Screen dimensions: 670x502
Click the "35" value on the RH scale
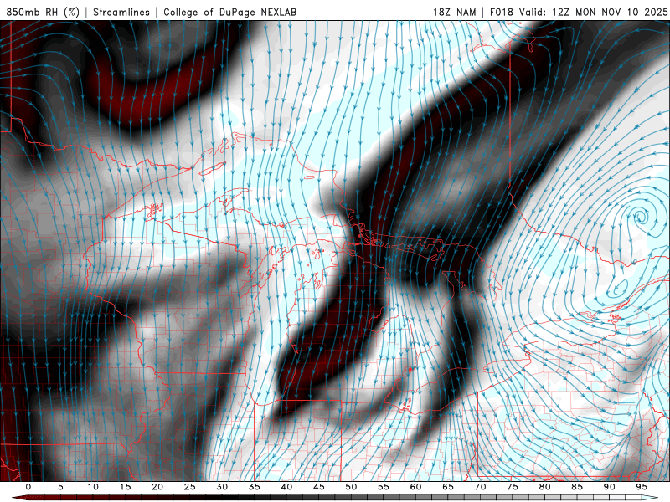tap(255, 487)
